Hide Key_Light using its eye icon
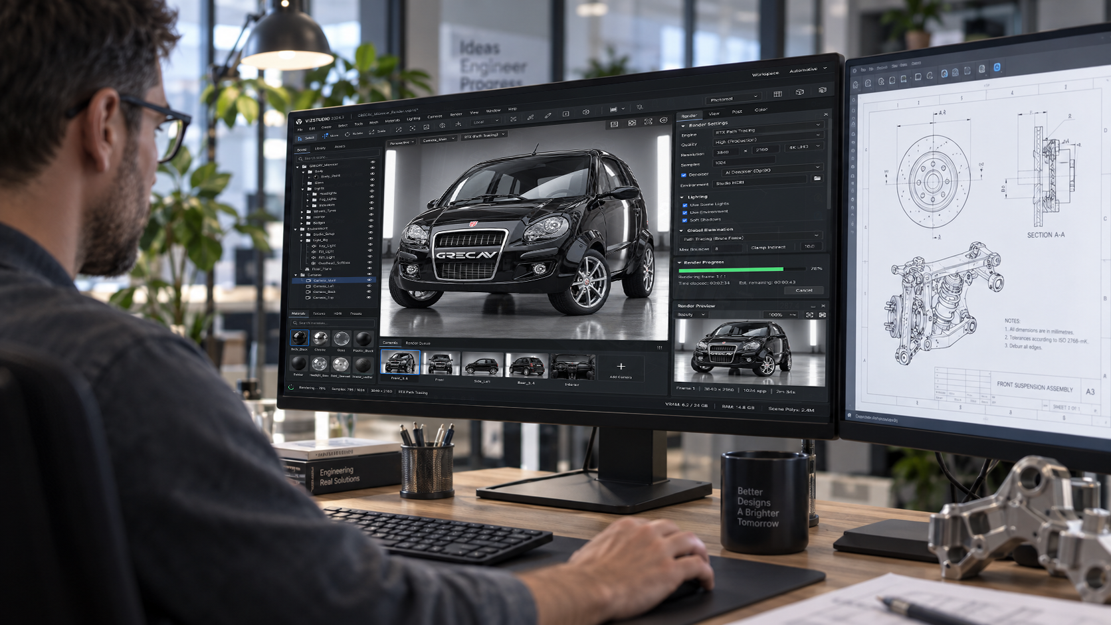This screenshot has width=1111, height=625. pyautogui.click(x=371, y=246)
